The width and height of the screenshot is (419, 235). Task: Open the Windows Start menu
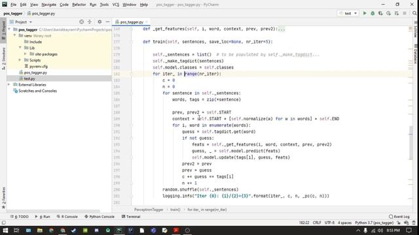pos(5,230)
